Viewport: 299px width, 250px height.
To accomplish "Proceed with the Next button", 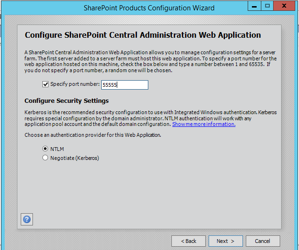I will pyautogui.click(x=226, y=241).
